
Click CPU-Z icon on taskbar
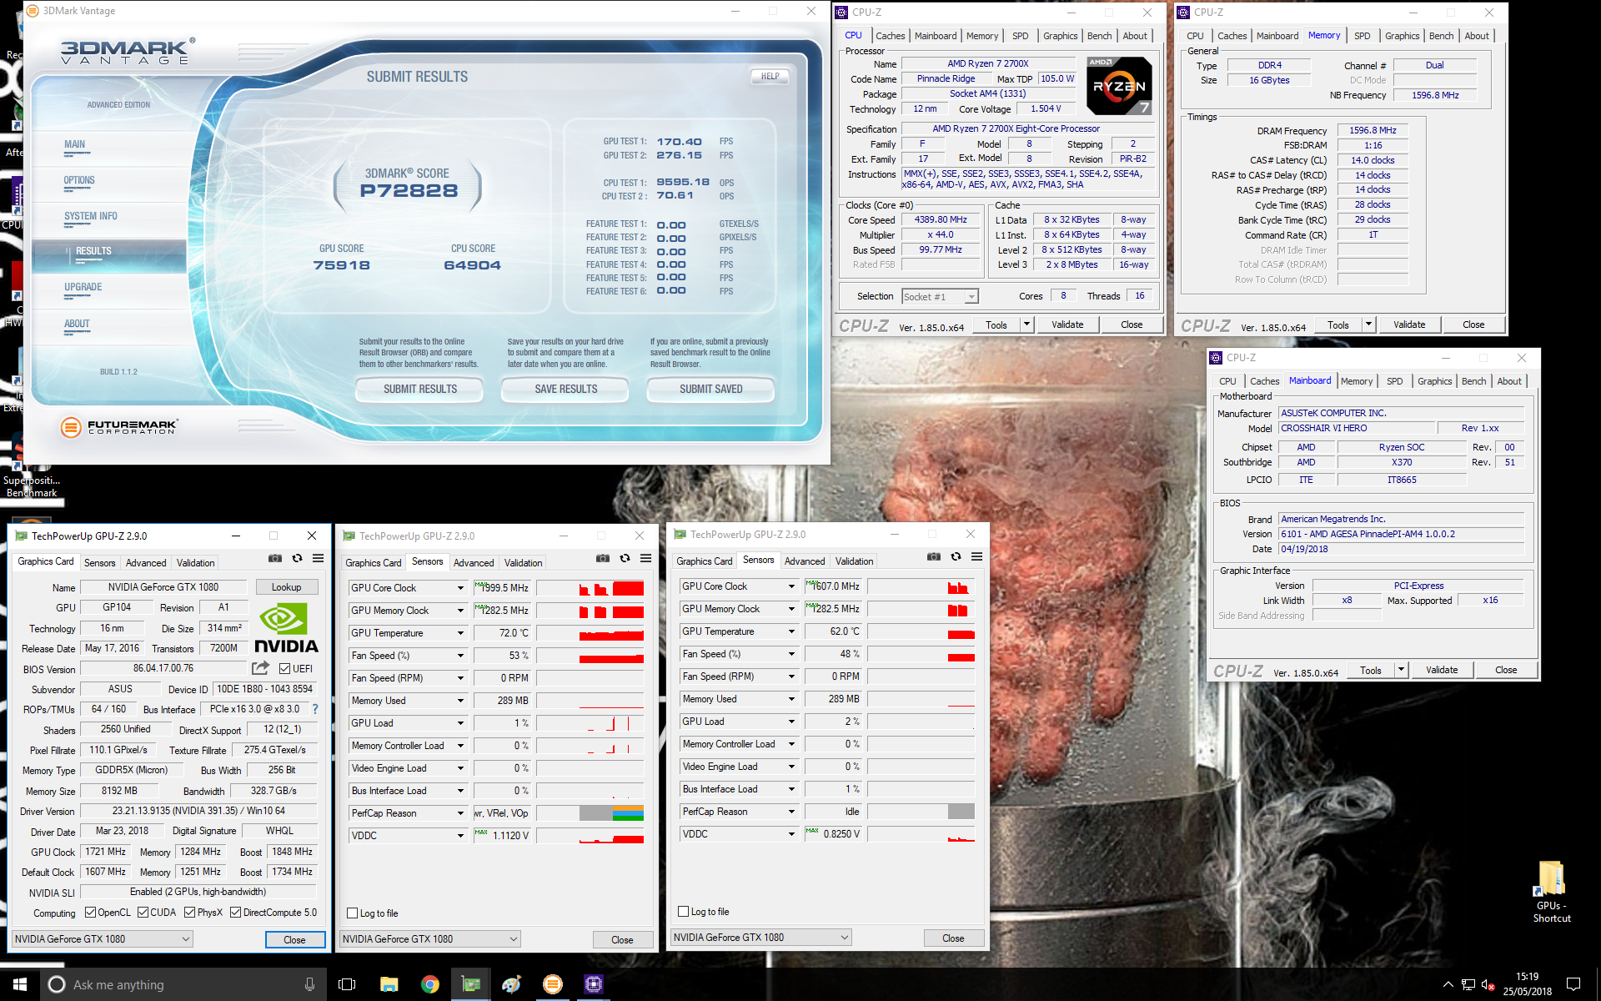coord(593,984)
